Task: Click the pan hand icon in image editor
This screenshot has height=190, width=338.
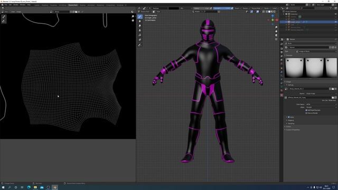Action: [133, 20]
